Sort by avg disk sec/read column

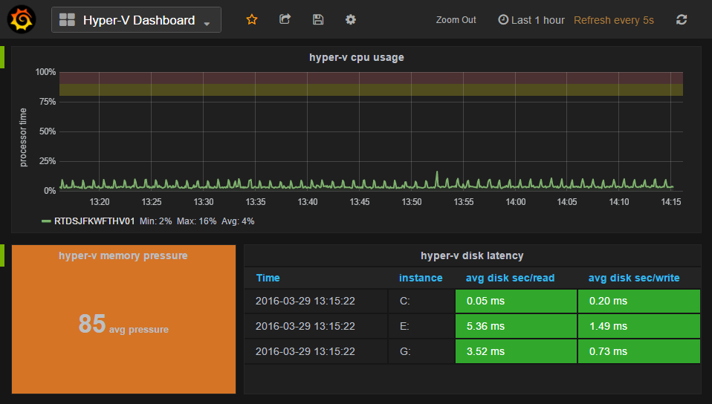[510, 278]
